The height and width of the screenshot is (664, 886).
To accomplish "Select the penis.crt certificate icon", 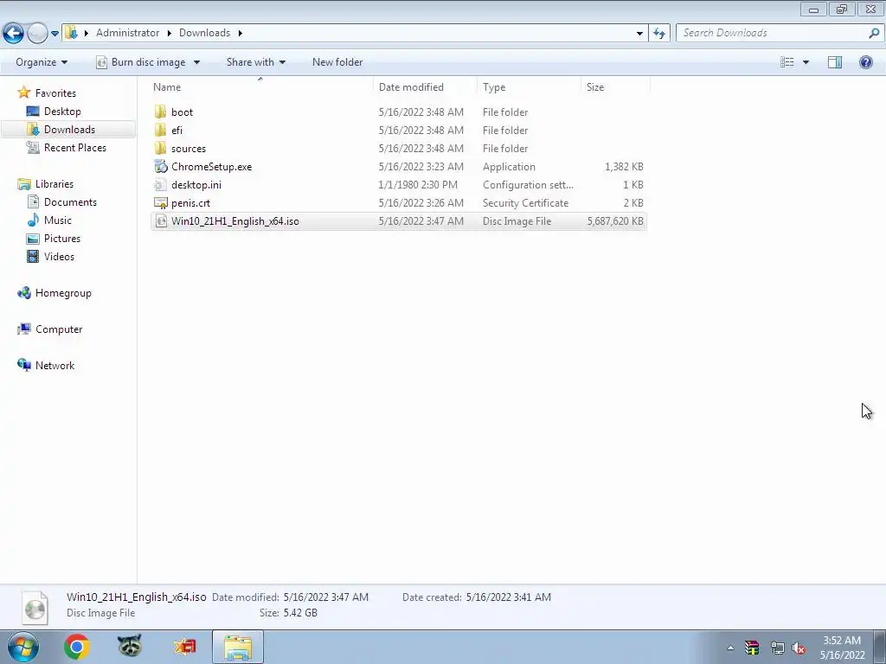I will pos(161,202).
